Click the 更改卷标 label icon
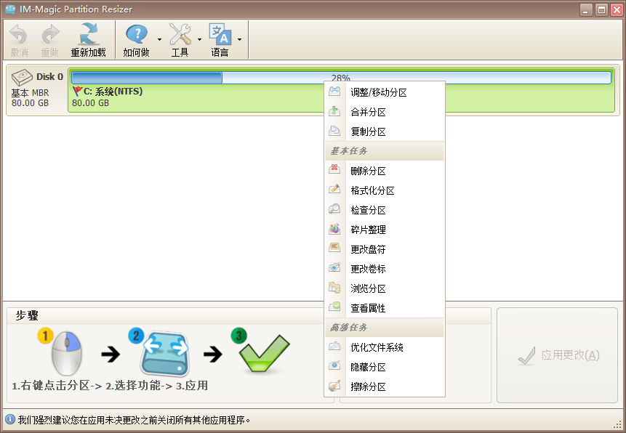Screen dimensions: 626x433 [x=334, y=268]
